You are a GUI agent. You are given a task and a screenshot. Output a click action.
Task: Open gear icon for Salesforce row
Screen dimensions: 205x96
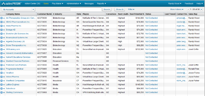[x=2, y=89]
